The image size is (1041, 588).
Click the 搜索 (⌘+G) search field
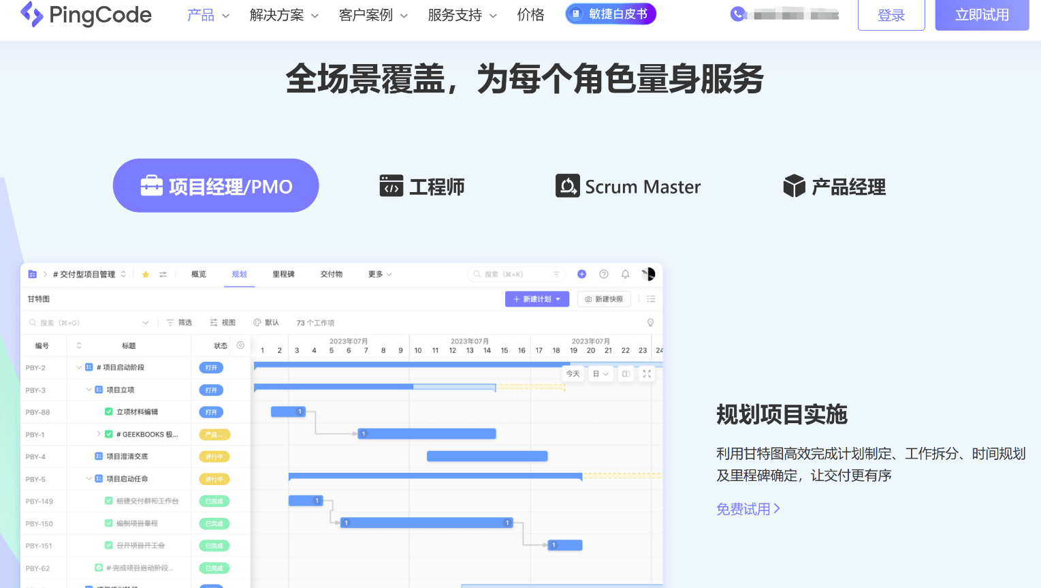click(x=89, y=323)
